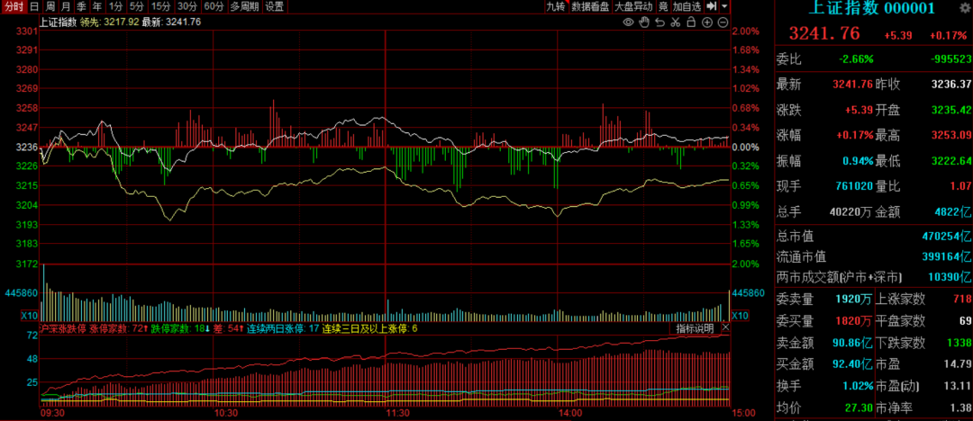Open 数据看盘 data view
Screen dimensions: 973x421
tap(590, 7)
